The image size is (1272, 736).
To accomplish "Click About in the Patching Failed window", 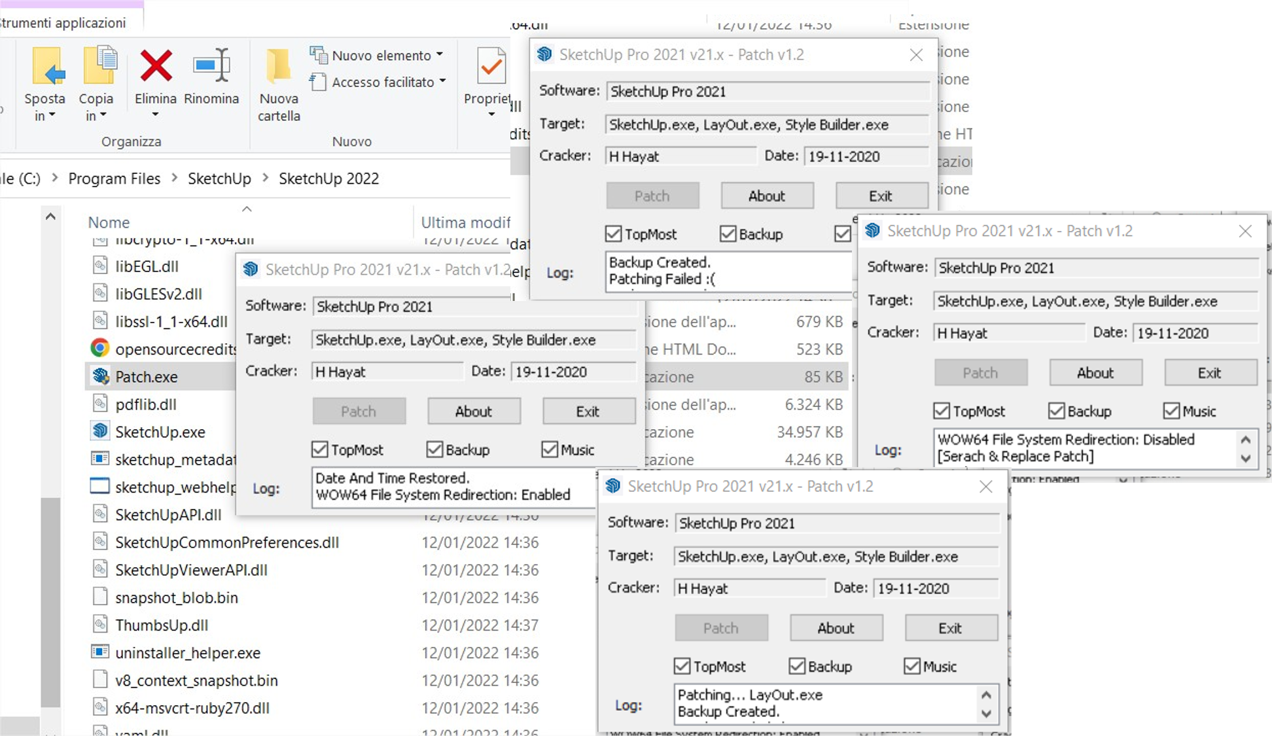I will (x=767, y=196).
